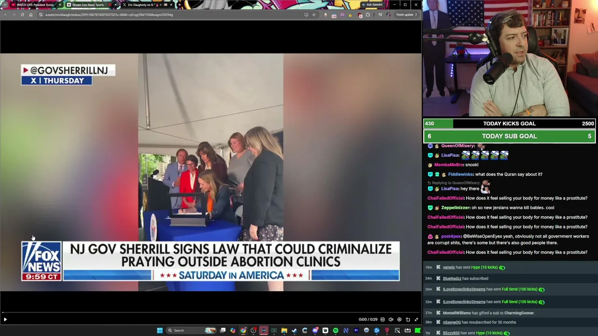Open the red map pin taskbar app
Image resolution: width=598 pixels, height=336 pixels.
click(387, 330)
